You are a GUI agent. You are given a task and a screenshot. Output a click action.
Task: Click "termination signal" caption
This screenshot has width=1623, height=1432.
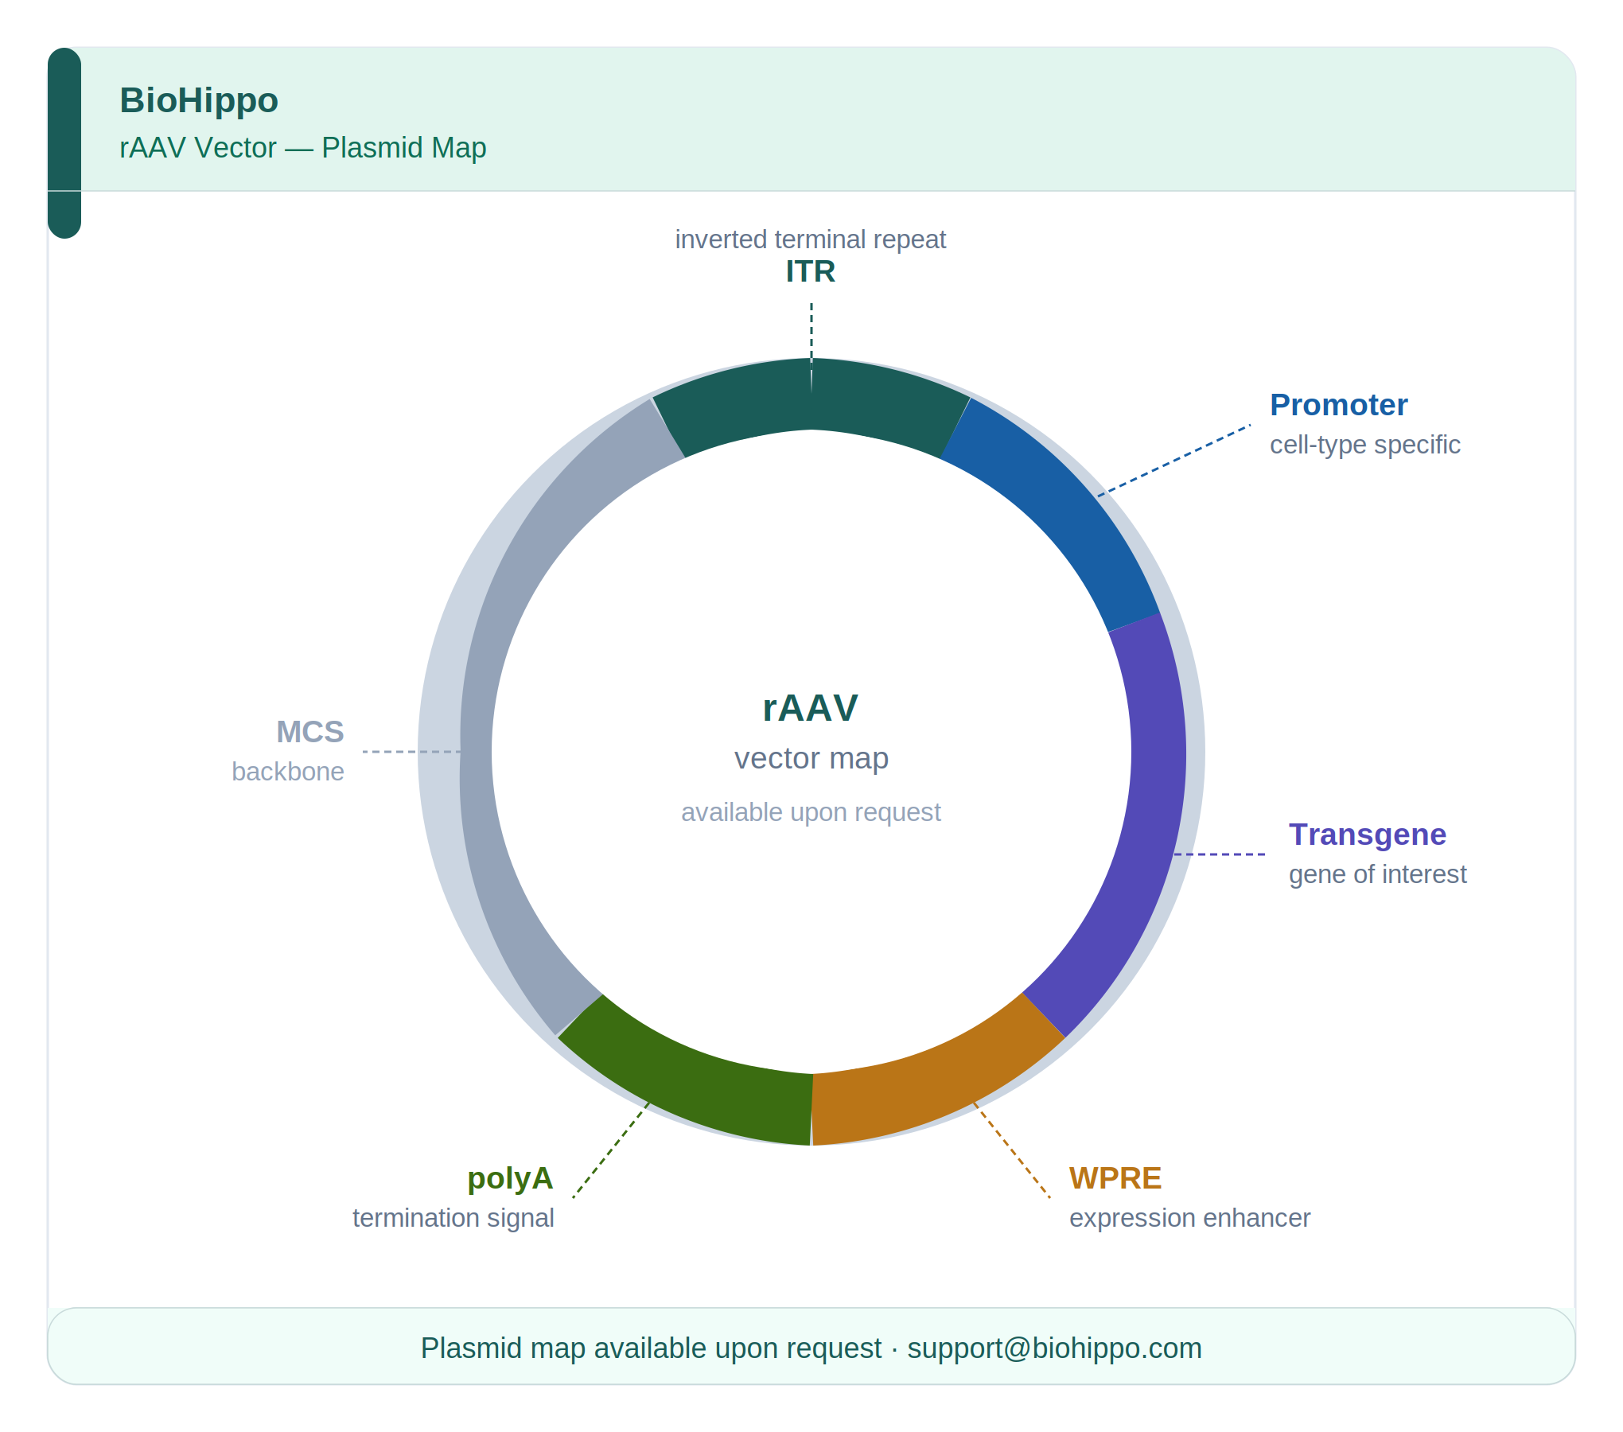[x=453, y=1218]
